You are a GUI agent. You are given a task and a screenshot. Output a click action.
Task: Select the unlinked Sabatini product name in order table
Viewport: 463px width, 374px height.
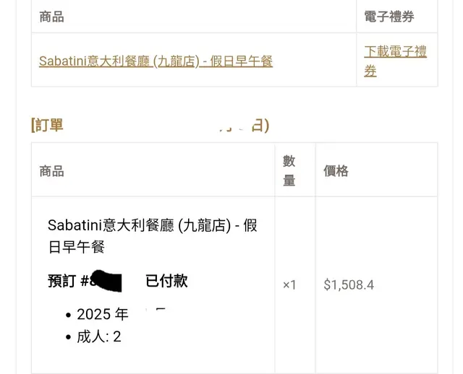point(152,235)
